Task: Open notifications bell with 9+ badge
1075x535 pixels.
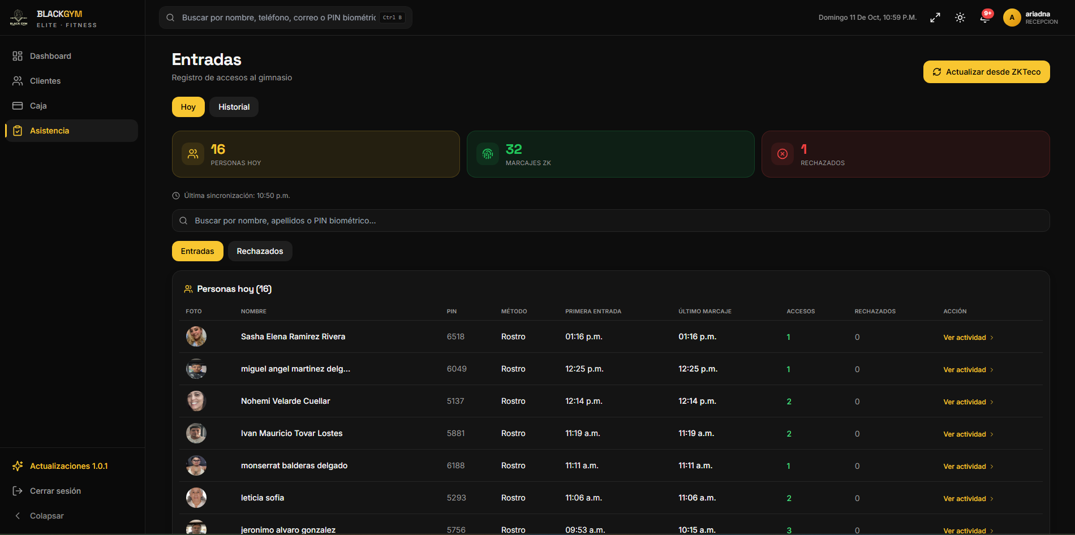Action: (x=985, y=18)
